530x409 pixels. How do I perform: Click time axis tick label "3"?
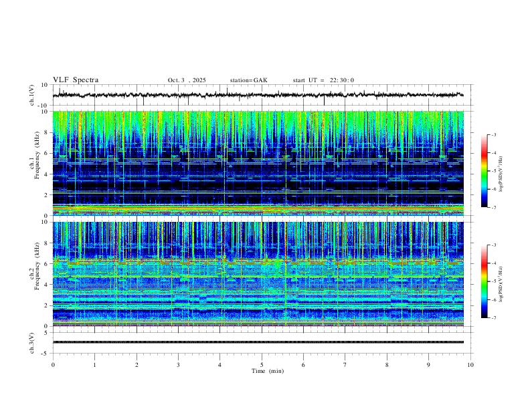[x=178, y=365]
